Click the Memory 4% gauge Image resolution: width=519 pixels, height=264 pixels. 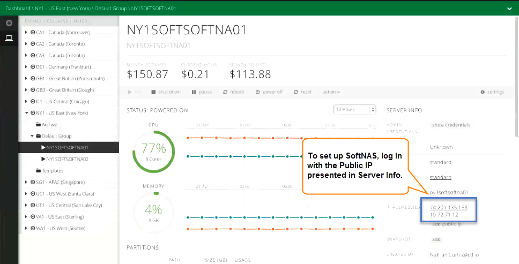[x=153, y=213]
